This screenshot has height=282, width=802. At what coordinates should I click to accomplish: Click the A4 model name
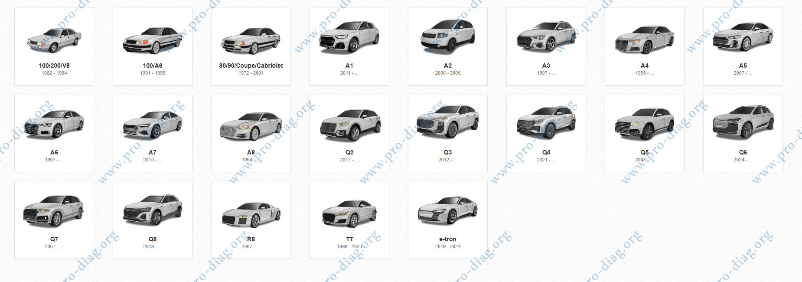pyautogui.click(x=645, y=66)
